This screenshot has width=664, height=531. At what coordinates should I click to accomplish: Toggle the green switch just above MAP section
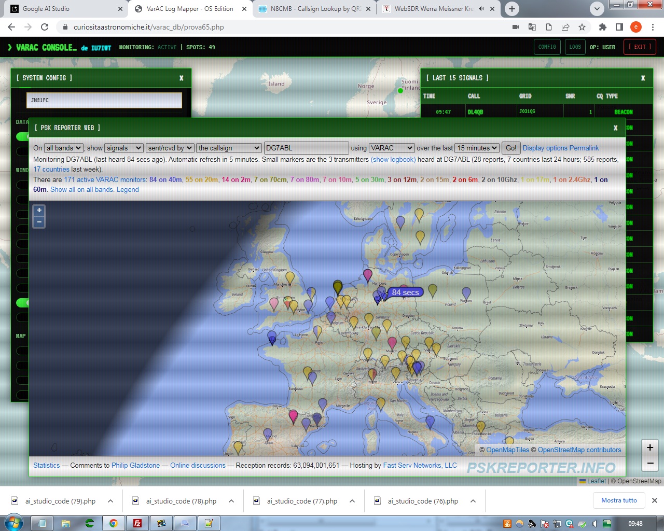[23, 303]
